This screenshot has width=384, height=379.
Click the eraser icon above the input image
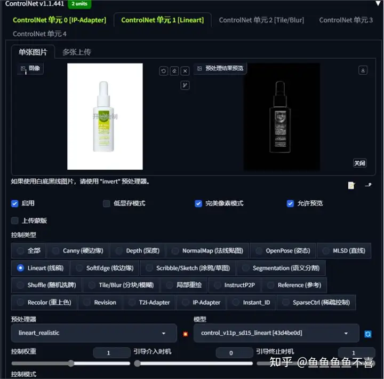174,71
